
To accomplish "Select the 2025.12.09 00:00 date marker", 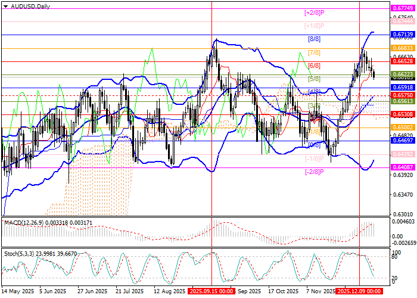I will coord(359,291).
